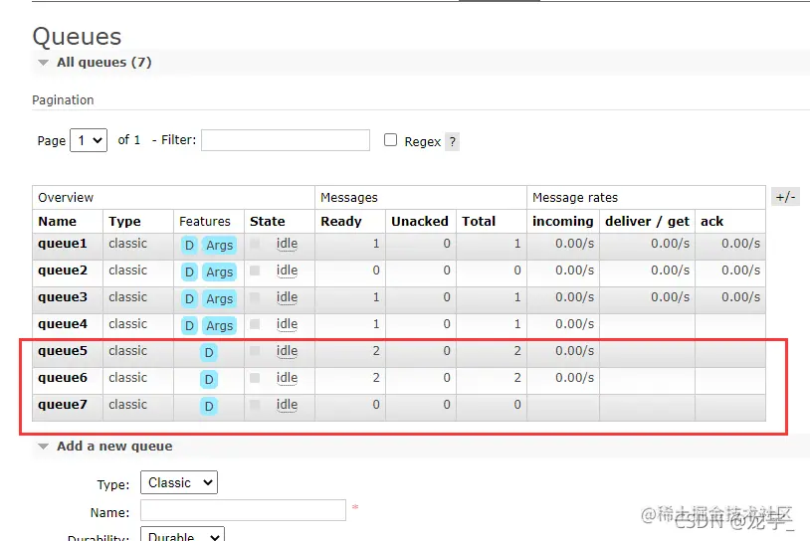The height and width of the screenshot is (541, 810).
Task: Click the state indicator square for queue4
Action: click(255, 324)
